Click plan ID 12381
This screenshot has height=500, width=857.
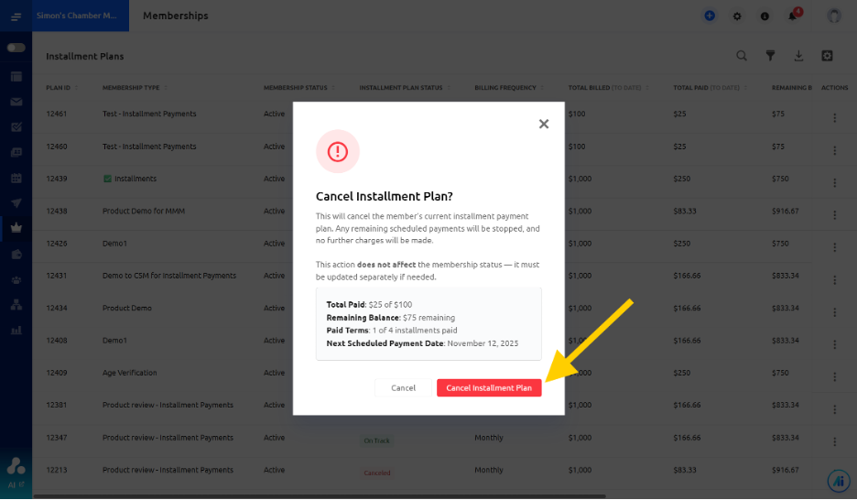56,405
